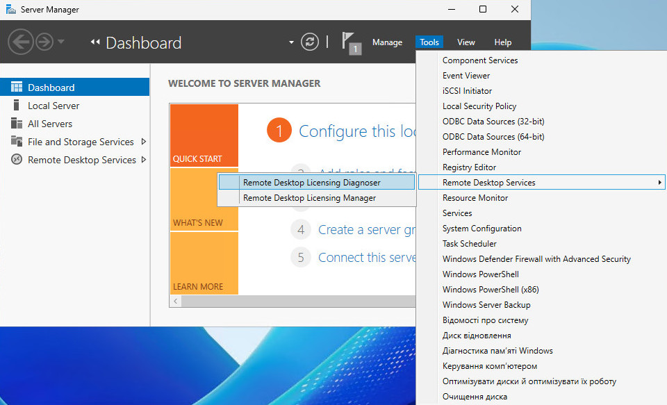667x405 pixels.
Task: Click the forward navigation arrow icon
Action: [x=44, y=42]
